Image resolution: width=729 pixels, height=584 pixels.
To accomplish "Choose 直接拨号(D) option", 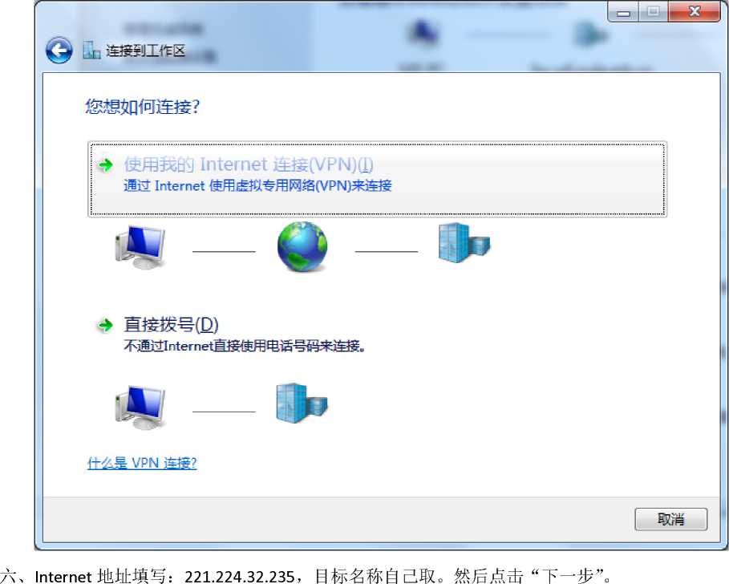I will (x=171, y=325).
